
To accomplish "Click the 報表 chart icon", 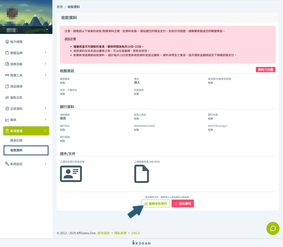I will pos(7,120).
